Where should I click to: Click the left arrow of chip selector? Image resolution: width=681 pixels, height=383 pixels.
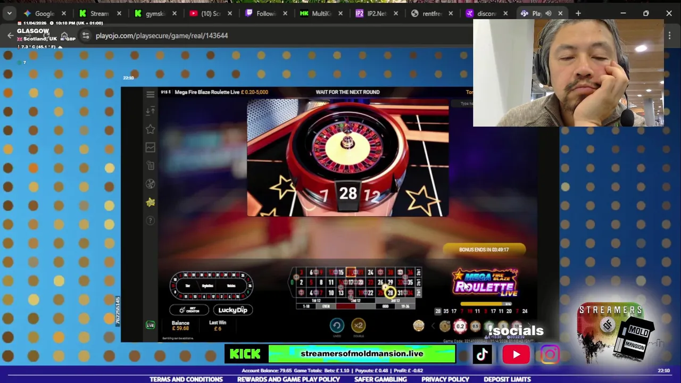[433, 326]
